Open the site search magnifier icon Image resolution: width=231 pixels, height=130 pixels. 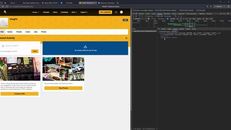[x=116, y=12]
